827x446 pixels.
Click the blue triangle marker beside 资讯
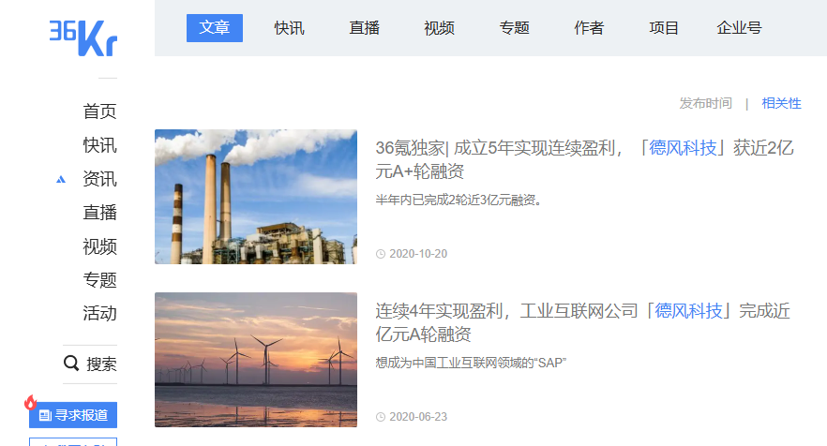[61, 179]
